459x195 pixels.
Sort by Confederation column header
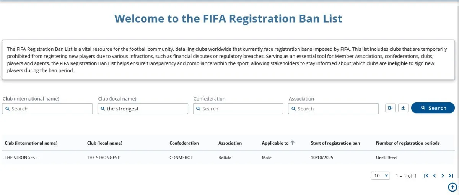[x=184, y=143]
